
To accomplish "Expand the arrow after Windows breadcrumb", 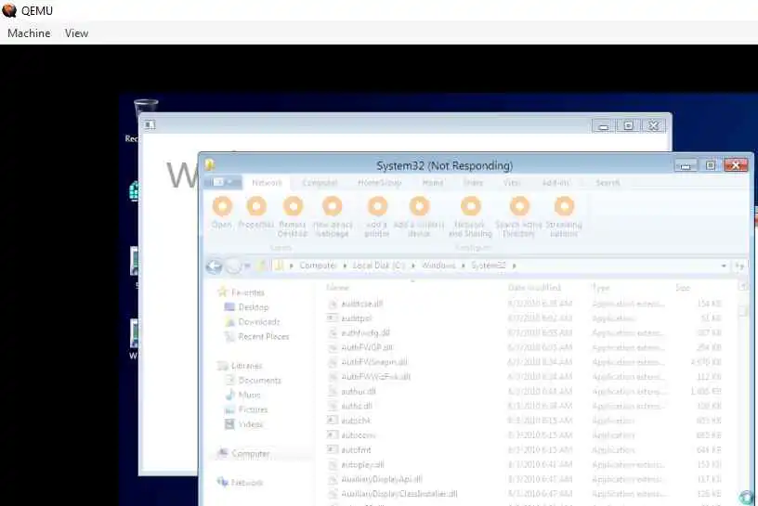I will (x=464, y=266).
